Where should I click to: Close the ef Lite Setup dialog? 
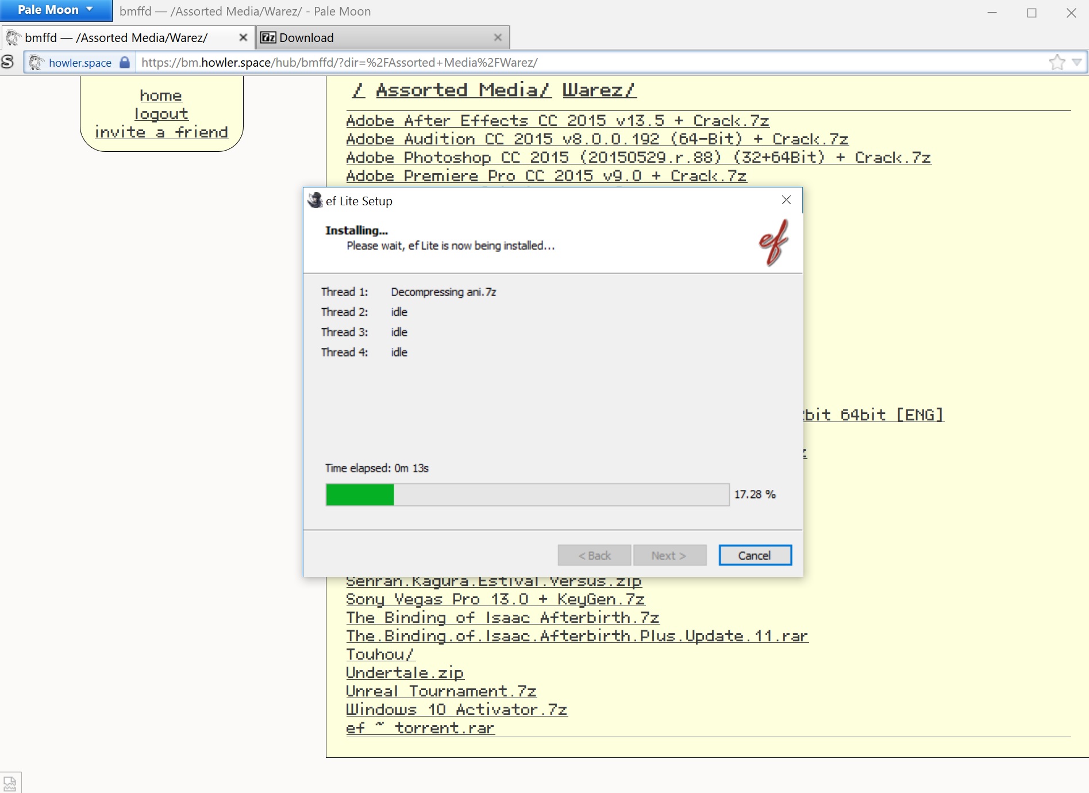pyautogui.click(x=786, y=200)
